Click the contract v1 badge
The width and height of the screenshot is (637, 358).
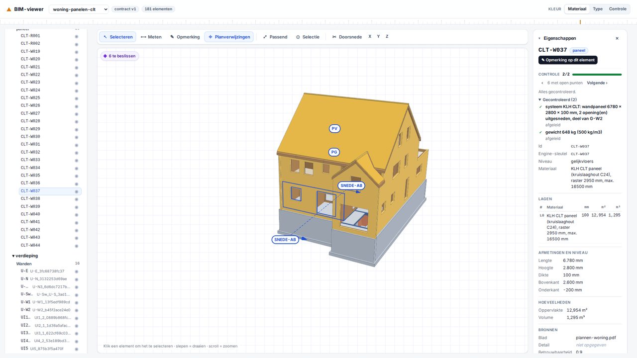coord(125,9)
